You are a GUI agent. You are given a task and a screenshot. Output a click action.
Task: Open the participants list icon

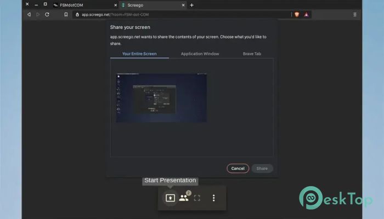pos(184,198)
